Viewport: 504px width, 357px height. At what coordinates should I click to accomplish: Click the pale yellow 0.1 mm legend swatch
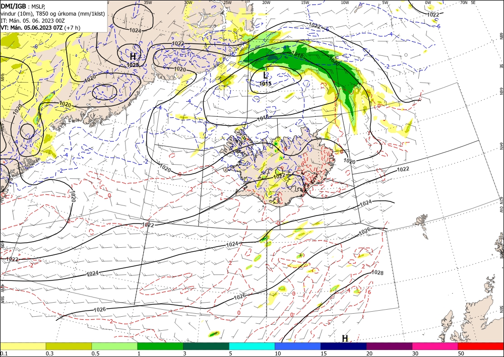coord(23,346)
